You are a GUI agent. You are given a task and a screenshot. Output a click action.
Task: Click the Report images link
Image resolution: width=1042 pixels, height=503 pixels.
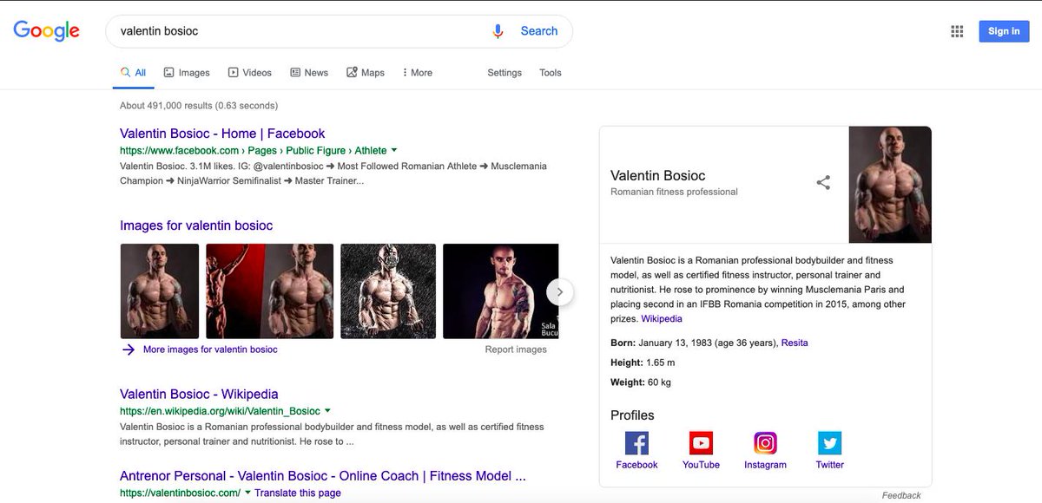516,349
